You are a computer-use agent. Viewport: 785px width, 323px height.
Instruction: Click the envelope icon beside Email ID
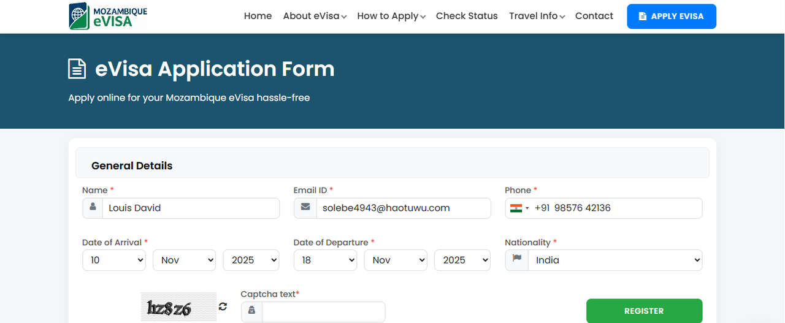tap(305, 208)
